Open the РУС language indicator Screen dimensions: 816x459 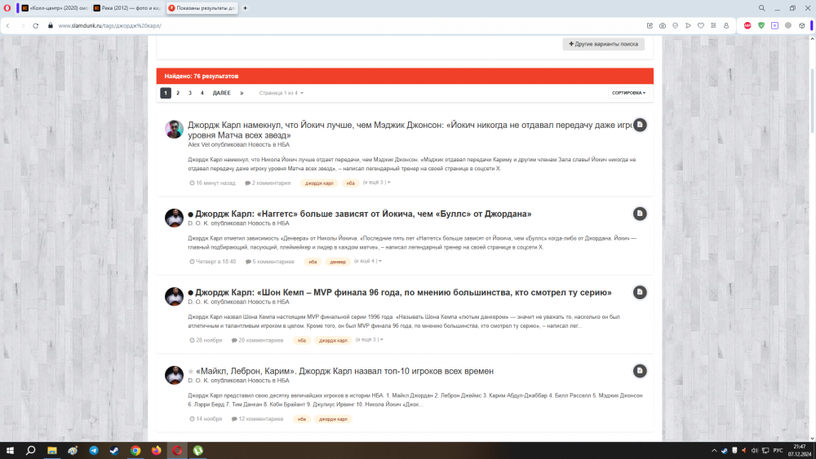[778, 451]
